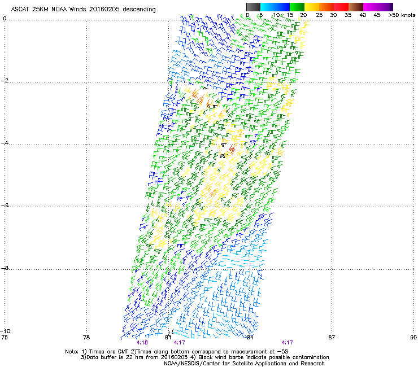Click the magenta-purple 40-50 knots legend swatch

pos(378,7)
